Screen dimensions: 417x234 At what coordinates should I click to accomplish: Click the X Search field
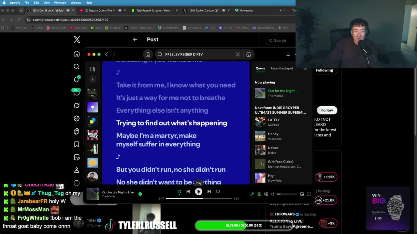click(280, 40)
